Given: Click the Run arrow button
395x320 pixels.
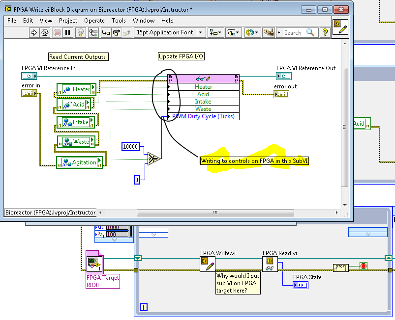Looking at the screenshot, I should coord(34,33).
